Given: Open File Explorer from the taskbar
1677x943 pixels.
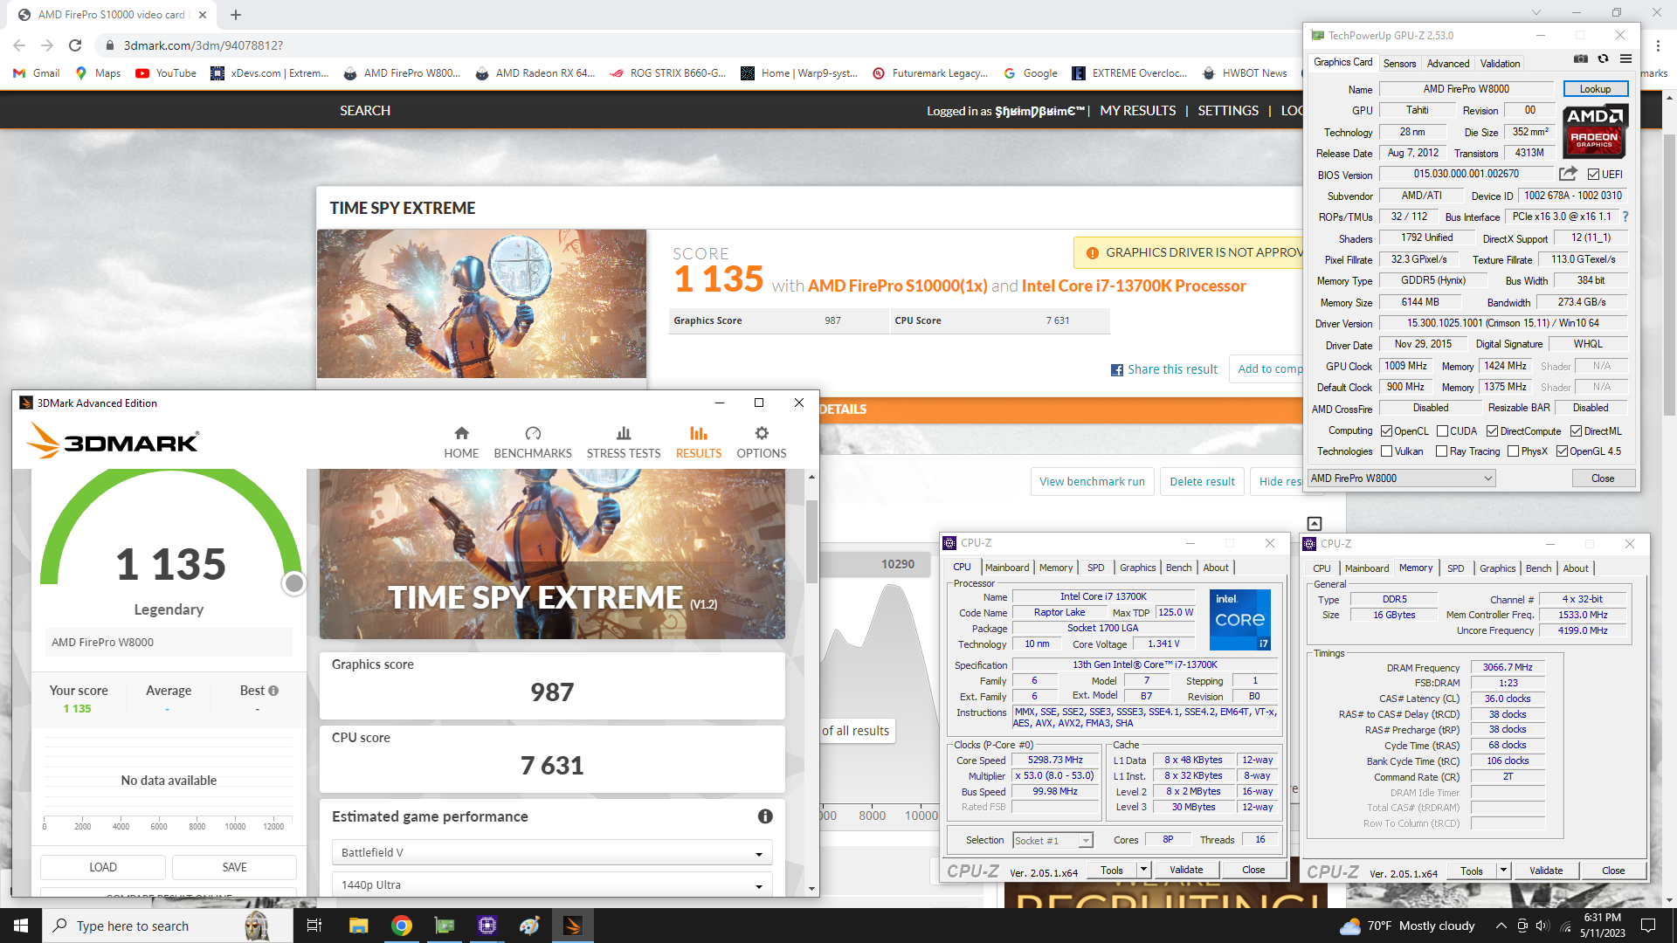Looking at the screenshot, I should tap(358, 926).
